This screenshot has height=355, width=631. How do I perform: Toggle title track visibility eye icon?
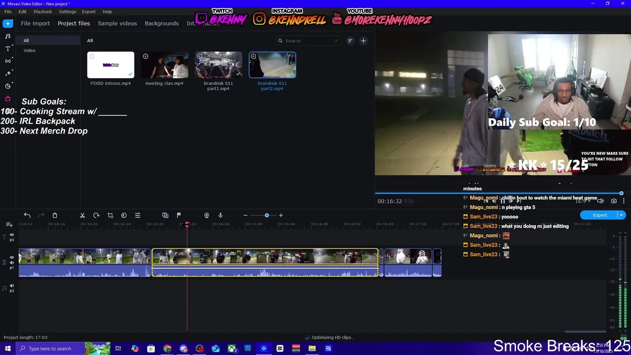[12, 235]
